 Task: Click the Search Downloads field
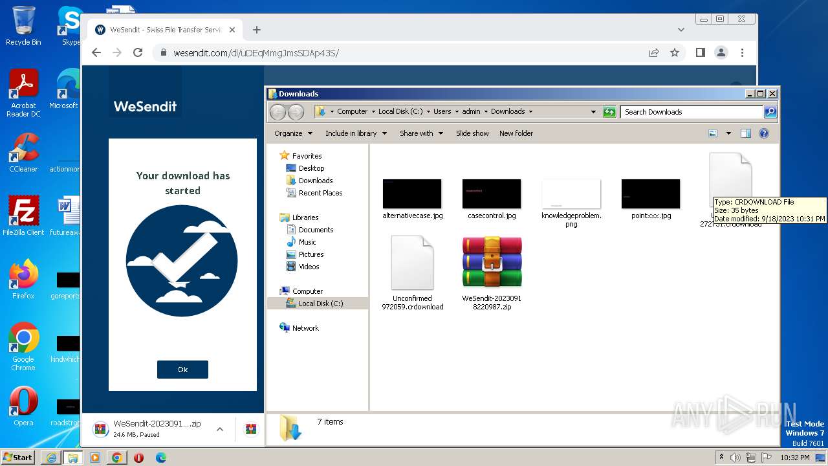692,112
